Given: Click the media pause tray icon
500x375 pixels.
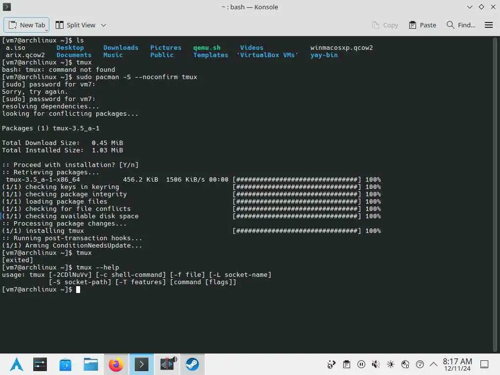Looking at the screenshot, I should [361, 364].
